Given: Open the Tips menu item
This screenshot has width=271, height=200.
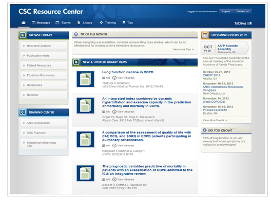Looking at the screenshot, I should (128, 23).
